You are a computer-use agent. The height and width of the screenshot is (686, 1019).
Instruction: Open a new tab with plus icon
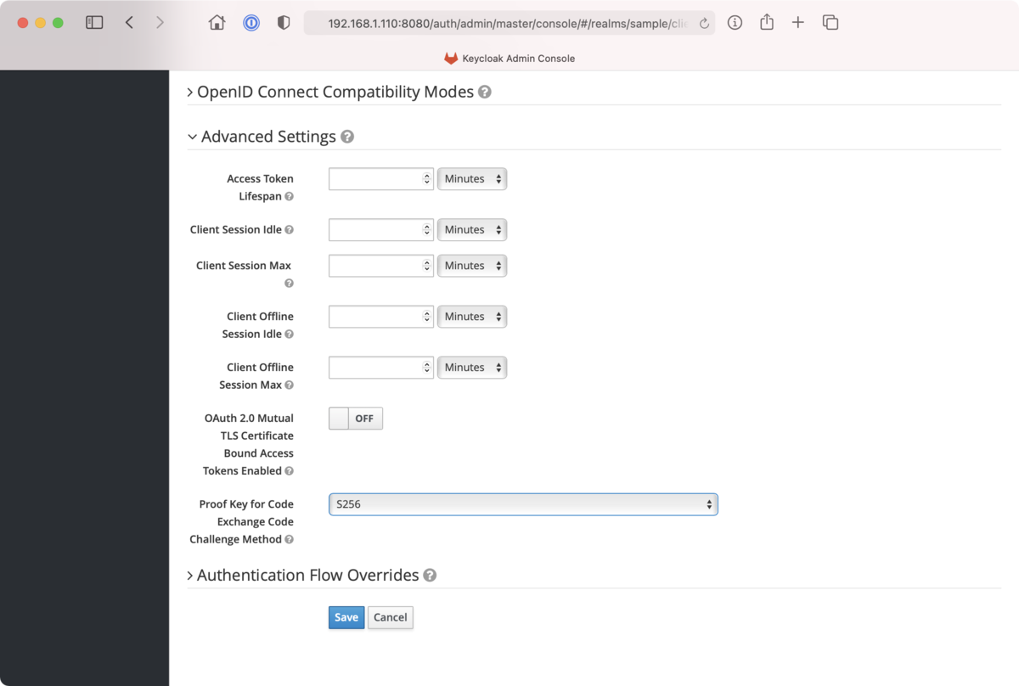798,23
